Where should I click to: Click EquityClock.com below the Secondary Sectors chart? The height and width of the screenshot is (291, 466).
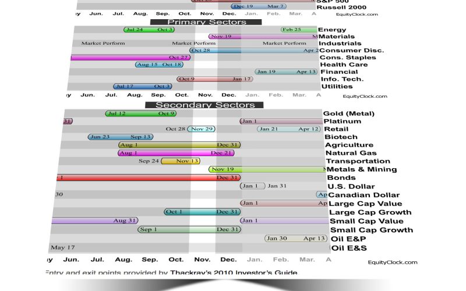coord(393,262)
